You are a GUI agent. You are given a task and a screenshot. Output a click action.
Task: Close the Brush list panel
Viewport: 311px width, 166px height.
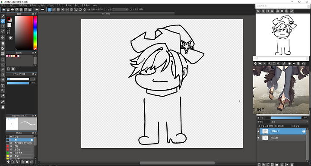click(36, 133)
